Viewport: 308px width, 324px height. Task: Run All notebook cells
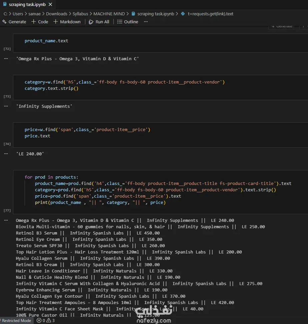99,22
